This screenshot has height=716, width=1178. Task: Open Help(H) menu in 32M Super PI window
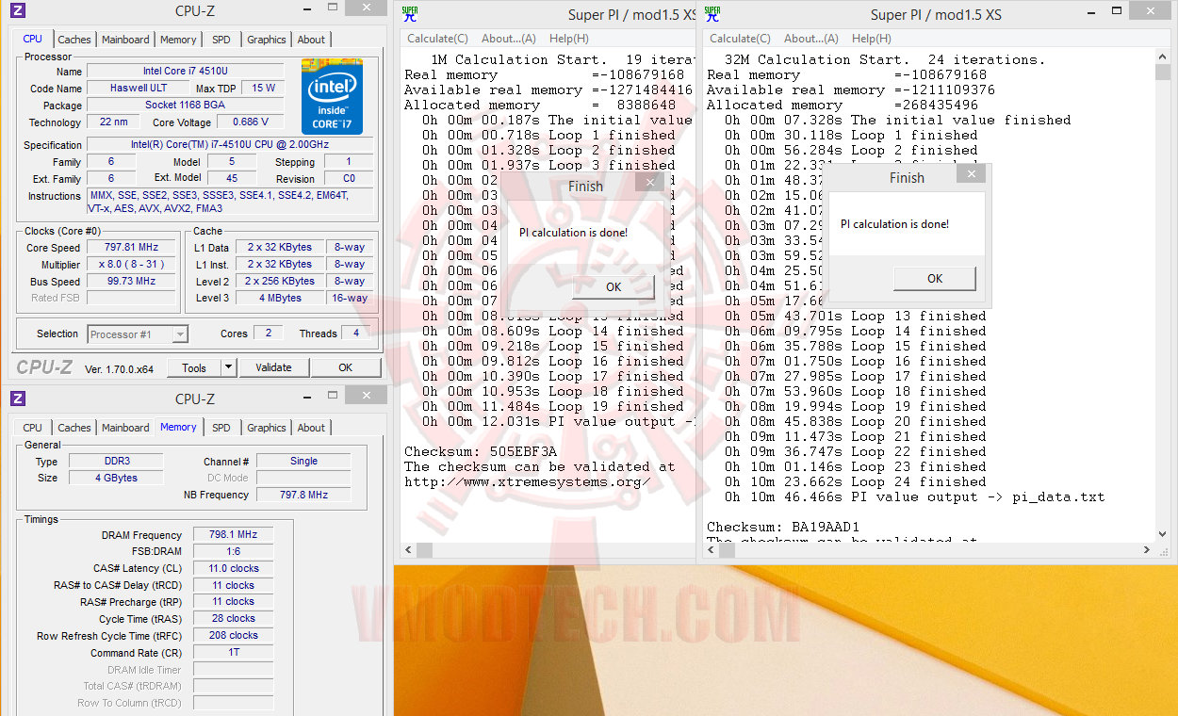[x=871, y=39]
